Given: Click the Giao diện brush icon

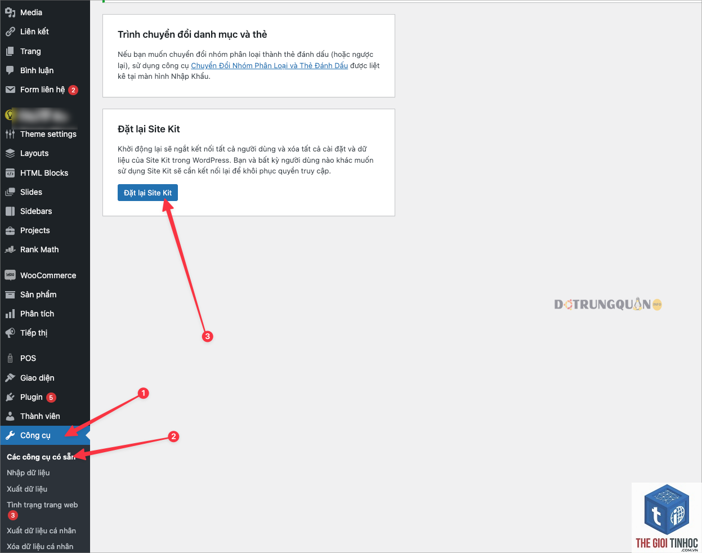Looking at the screenshot, I should [10, 378].
